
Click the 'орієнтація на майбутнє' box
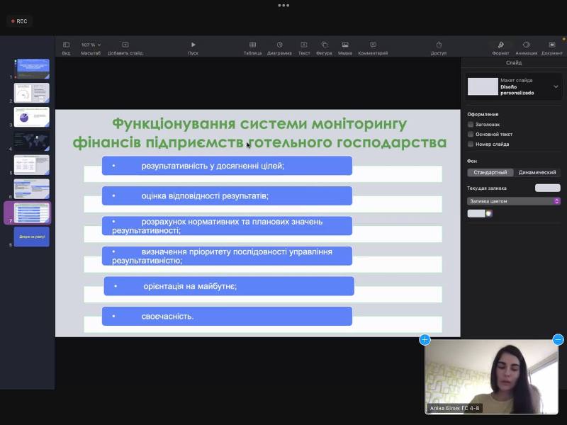[229, 286]
